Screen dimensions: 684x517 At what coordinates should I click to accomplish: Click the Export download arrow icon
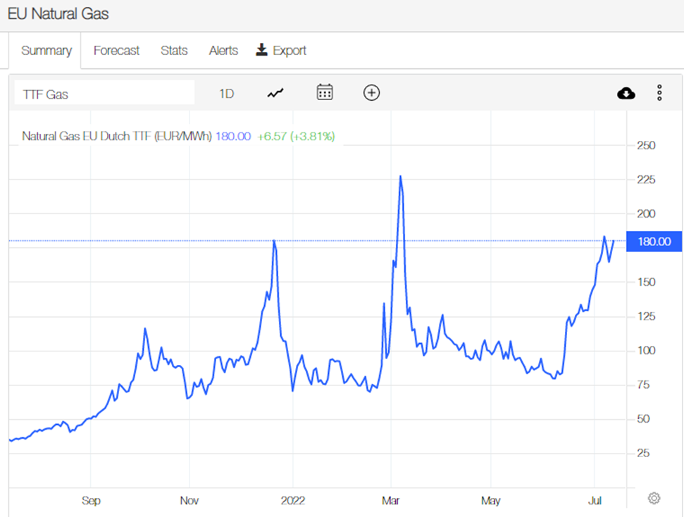[261, 50]
